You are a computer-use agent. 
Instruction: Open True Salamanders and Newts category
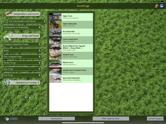click(27, 21)
